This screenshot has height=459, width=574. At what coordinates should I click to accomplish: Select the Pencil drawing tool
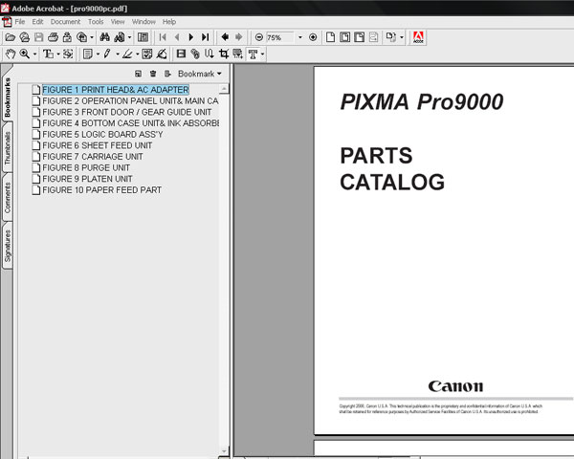tap(107, 55)
